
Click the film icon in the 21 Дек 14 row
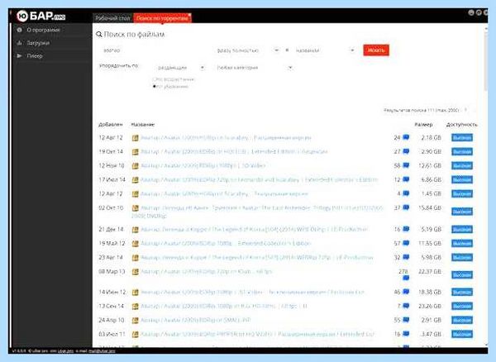click(x=135, y=230)
